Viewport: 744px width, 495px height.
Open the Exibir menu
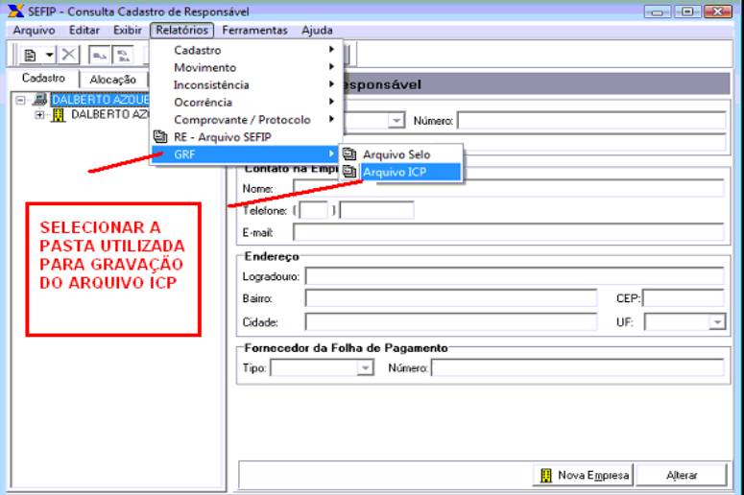pyautogui.click(x=127, y=30)
